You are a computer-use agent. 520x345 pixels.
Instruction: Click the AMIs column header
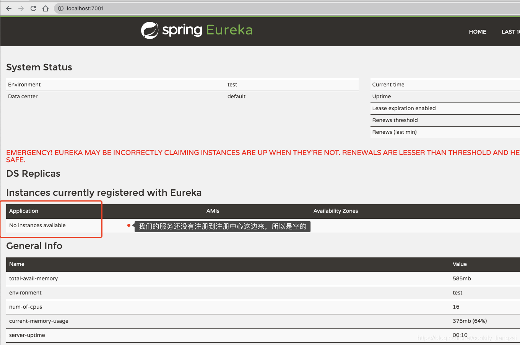coord(213,211)
